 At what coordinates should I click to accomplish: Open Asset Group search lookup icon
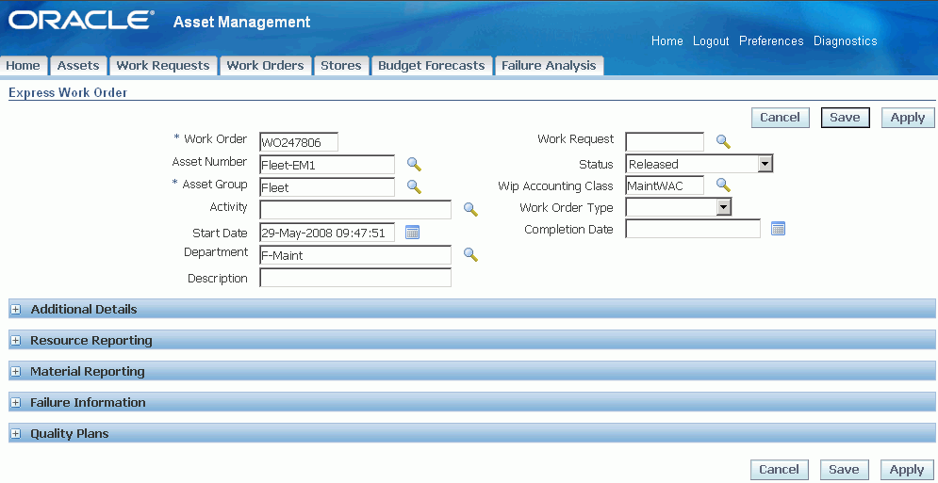[x=414, y=186]
